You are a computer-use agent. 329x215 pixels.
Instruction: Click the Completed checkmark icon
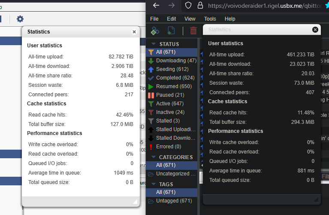(x=151, y=78)
